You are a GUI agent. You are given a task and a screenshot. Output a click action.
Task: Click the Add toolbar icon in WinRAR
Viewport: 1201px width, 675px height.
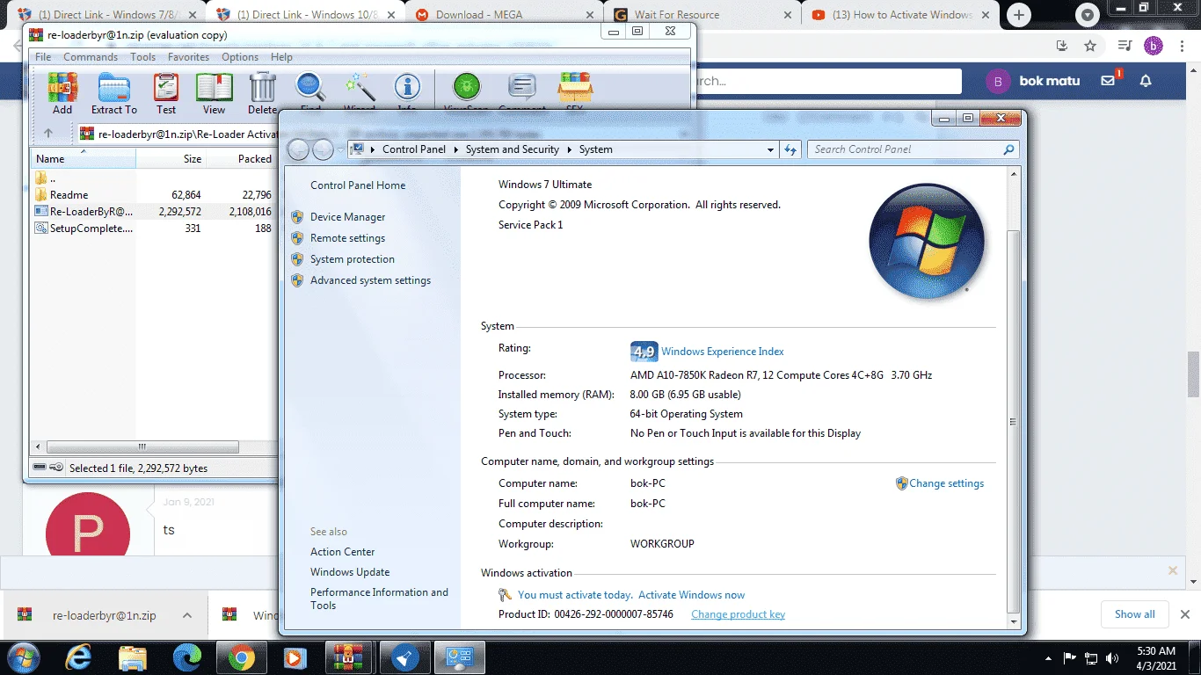coord(62,93)
